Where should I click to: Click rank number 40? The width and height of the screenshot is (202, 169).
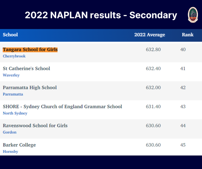pos(183,50)
